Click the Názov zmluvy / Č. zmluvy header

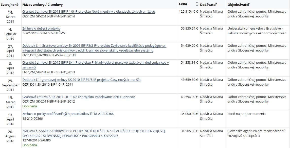(x=43, y=5)
